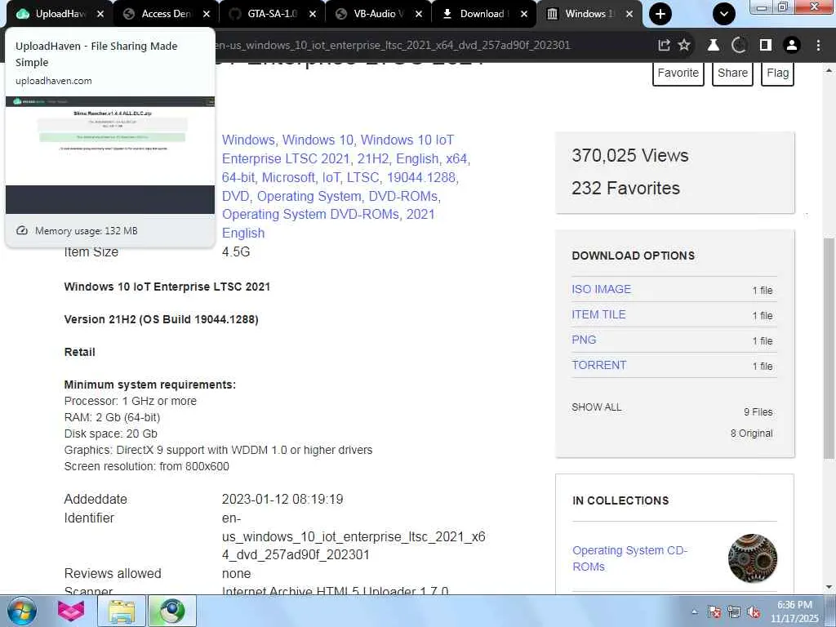This screenshot has height=627, width=836.
Task: Click the 232 Favorites text
Action: pyautogui.click(x=625, y=189)
